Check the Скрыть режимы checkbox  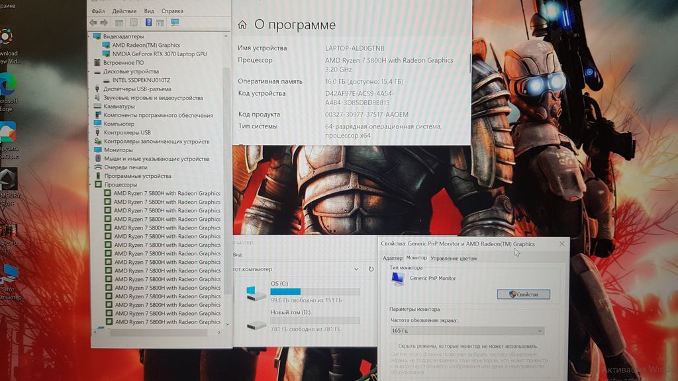point(394,346)
